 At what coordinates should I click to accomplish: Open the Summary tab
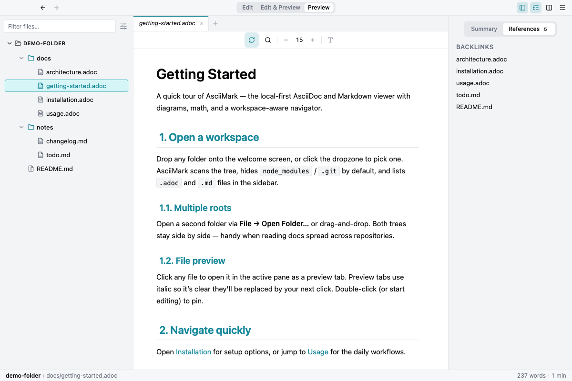click(484, 29)
